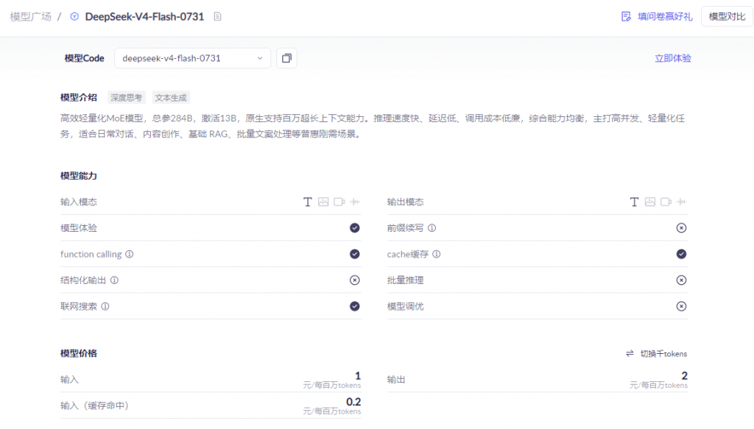Click the X status for 结构化输出
The image size is (754, 429).
click(x=355, y=280)
